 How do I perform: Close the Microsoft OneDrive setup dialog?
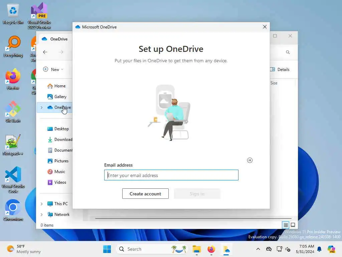[265, 27]
